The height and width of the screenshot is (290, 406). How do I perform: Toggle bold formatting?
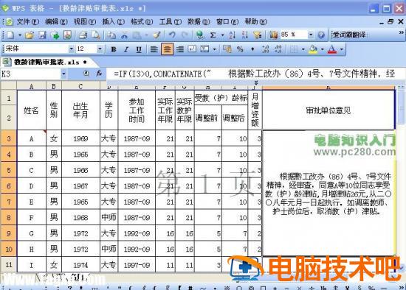pos(114,49)
